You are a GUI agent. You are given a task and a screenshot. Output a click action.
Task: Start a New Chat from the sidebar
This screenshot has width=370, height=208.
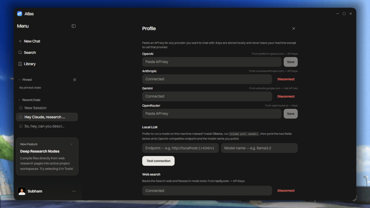pyautogui.click(x=29, y=41)
